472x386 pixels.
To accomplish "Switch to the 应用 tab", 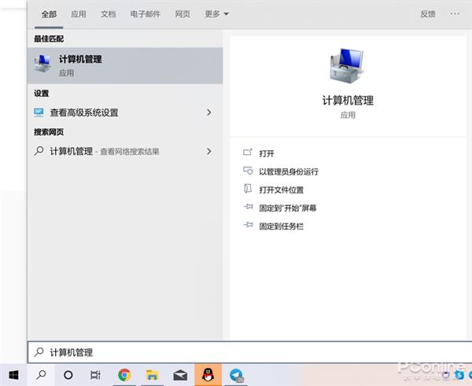I will pyautogui.click(x=78, y=14).
